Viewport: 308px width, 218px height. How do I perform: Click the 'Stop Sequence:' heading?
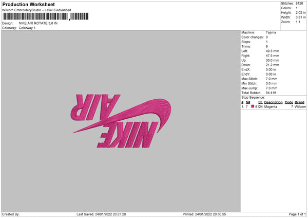(x=253, y=98)
